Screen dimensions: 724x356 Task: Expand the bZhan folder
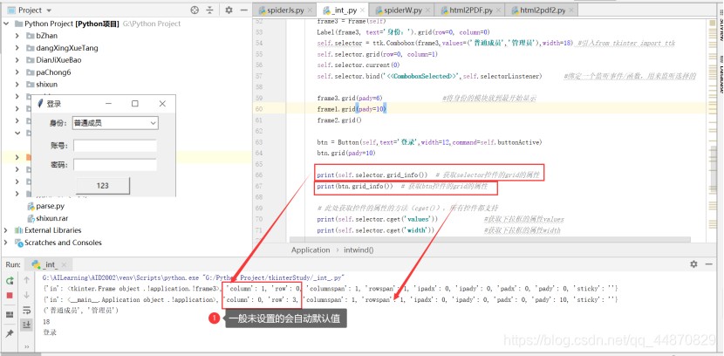click(18, 35)
